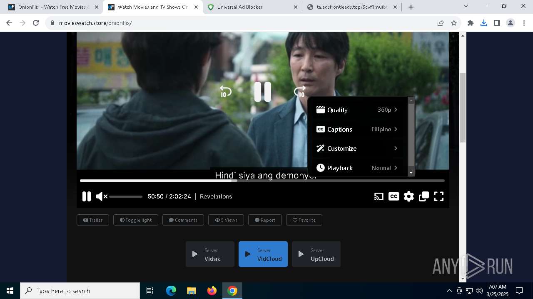Open system volume tray icon
This screenshot has width=533, height=299.
coord(479,291)
